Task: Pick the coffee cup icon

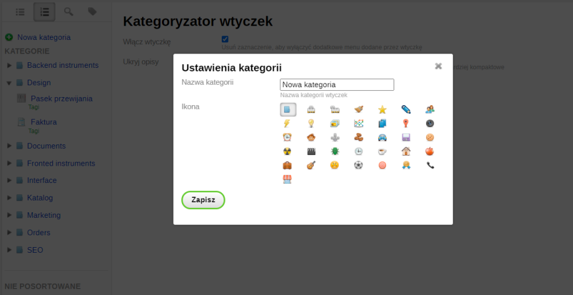Action: click(x=382, y=151)
